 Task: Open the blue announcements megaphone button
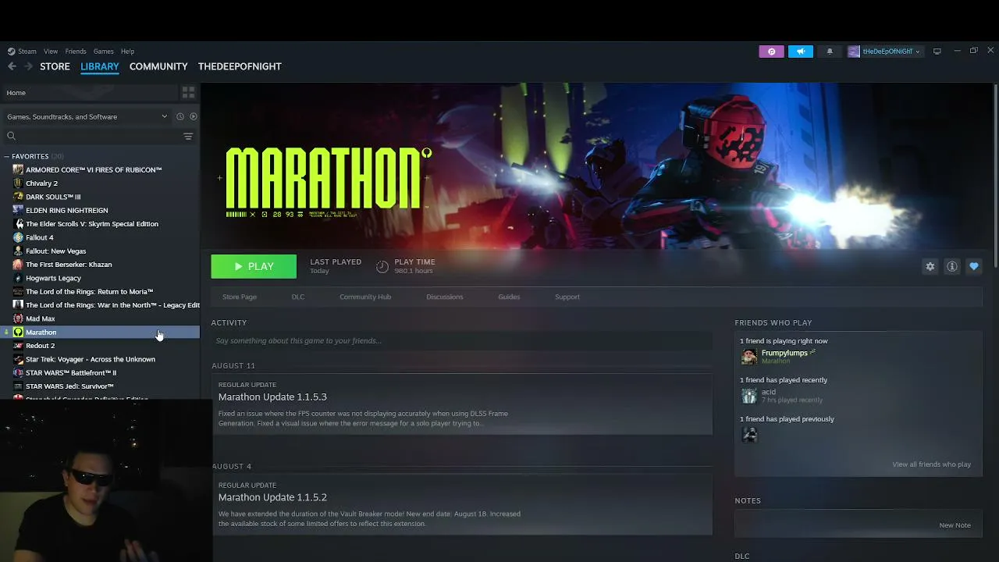click(801, 52)
